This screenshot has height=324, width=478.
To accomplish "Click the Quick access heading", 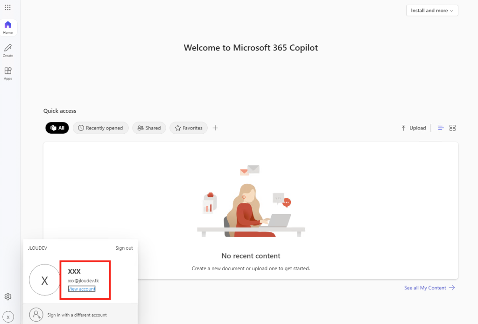I will tap(60, 111).
